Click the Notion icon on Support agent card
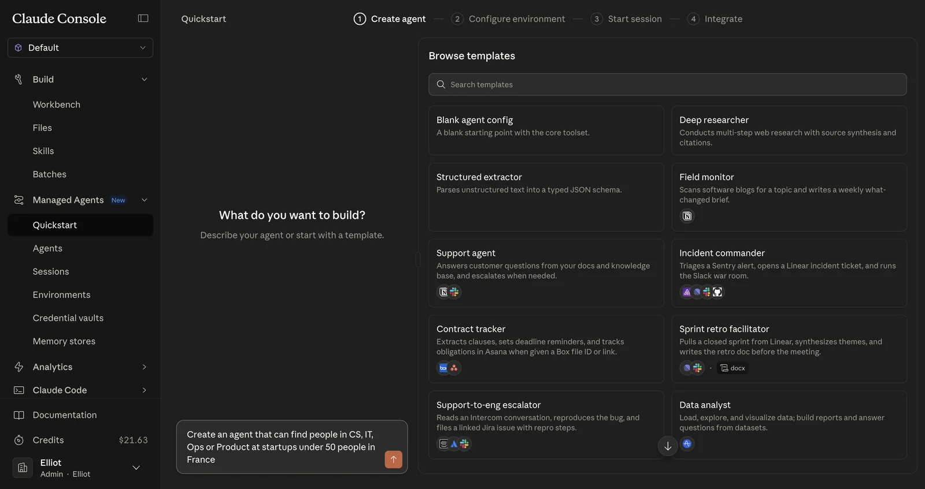925x489 pixels. click(443, 292)
